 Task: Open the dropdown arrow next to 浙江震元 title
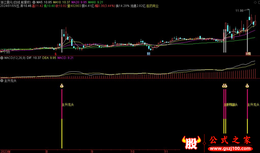(34, 2)
